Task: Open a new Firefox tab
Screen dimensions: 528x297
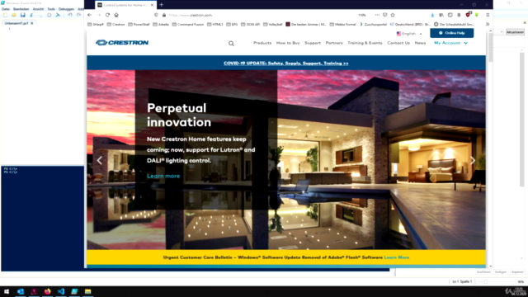Action: click(162, 5)
